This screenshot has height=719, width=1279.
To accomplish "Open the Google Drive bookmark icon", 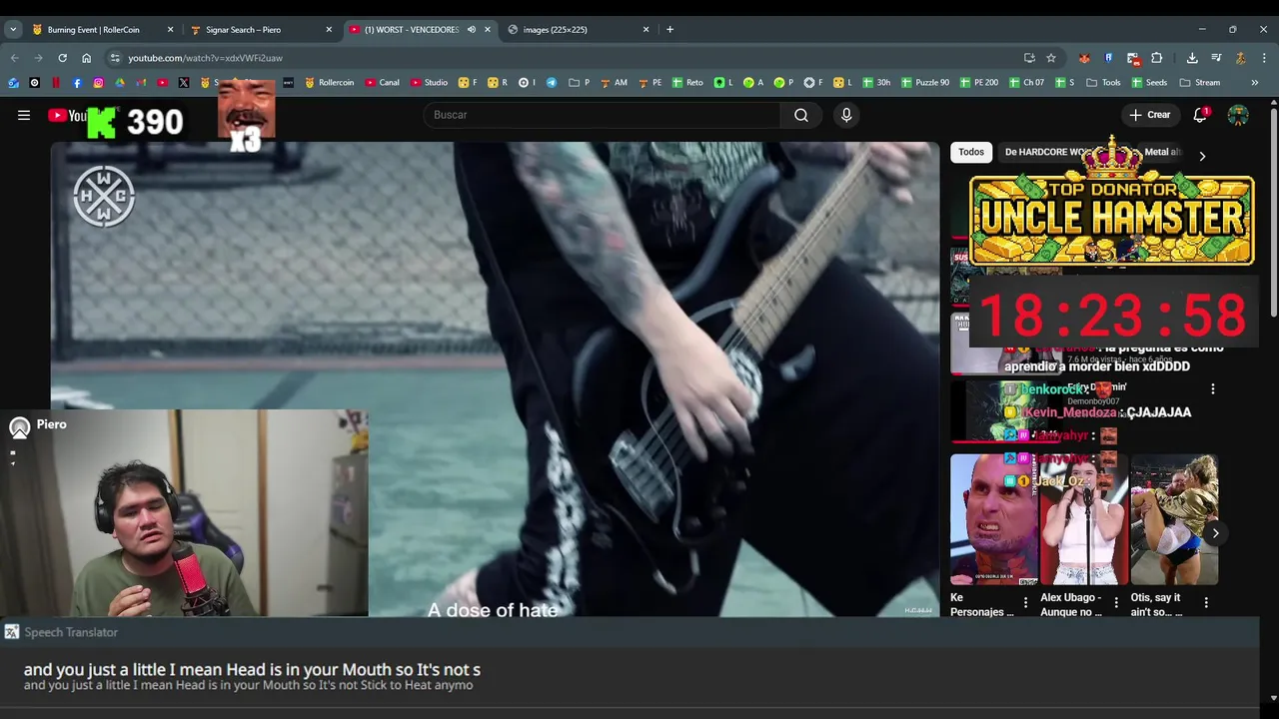I will click(120, 83).
